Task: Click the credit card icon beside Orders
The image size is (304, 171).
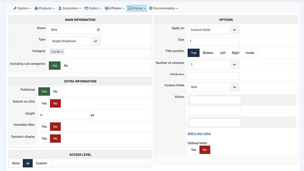Action: [x=86, y=8]
